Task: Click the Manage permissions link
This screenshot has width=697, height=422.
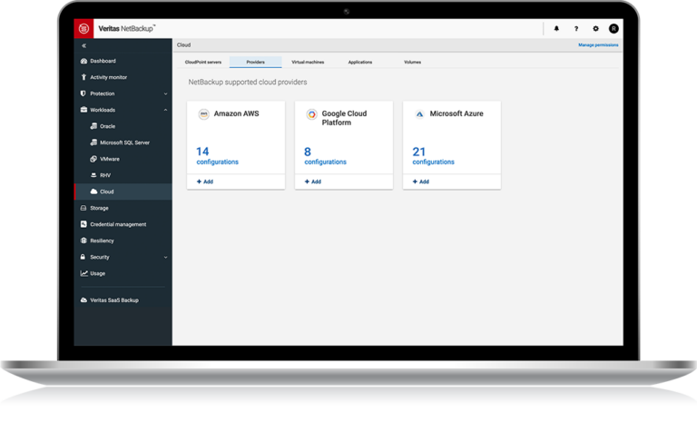Action: (598, 44)
